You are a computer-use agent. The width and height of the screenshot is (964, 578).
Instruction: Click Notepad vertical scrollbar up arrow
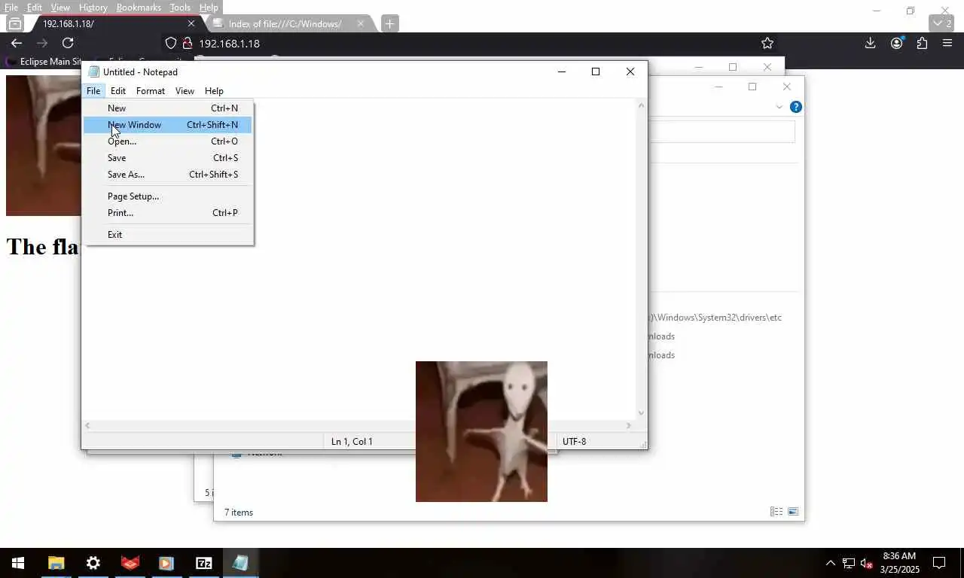coord(641,105)
